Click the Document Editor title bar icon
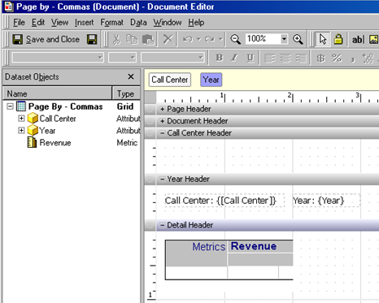The image size is (379, 303). click(9, 6)
